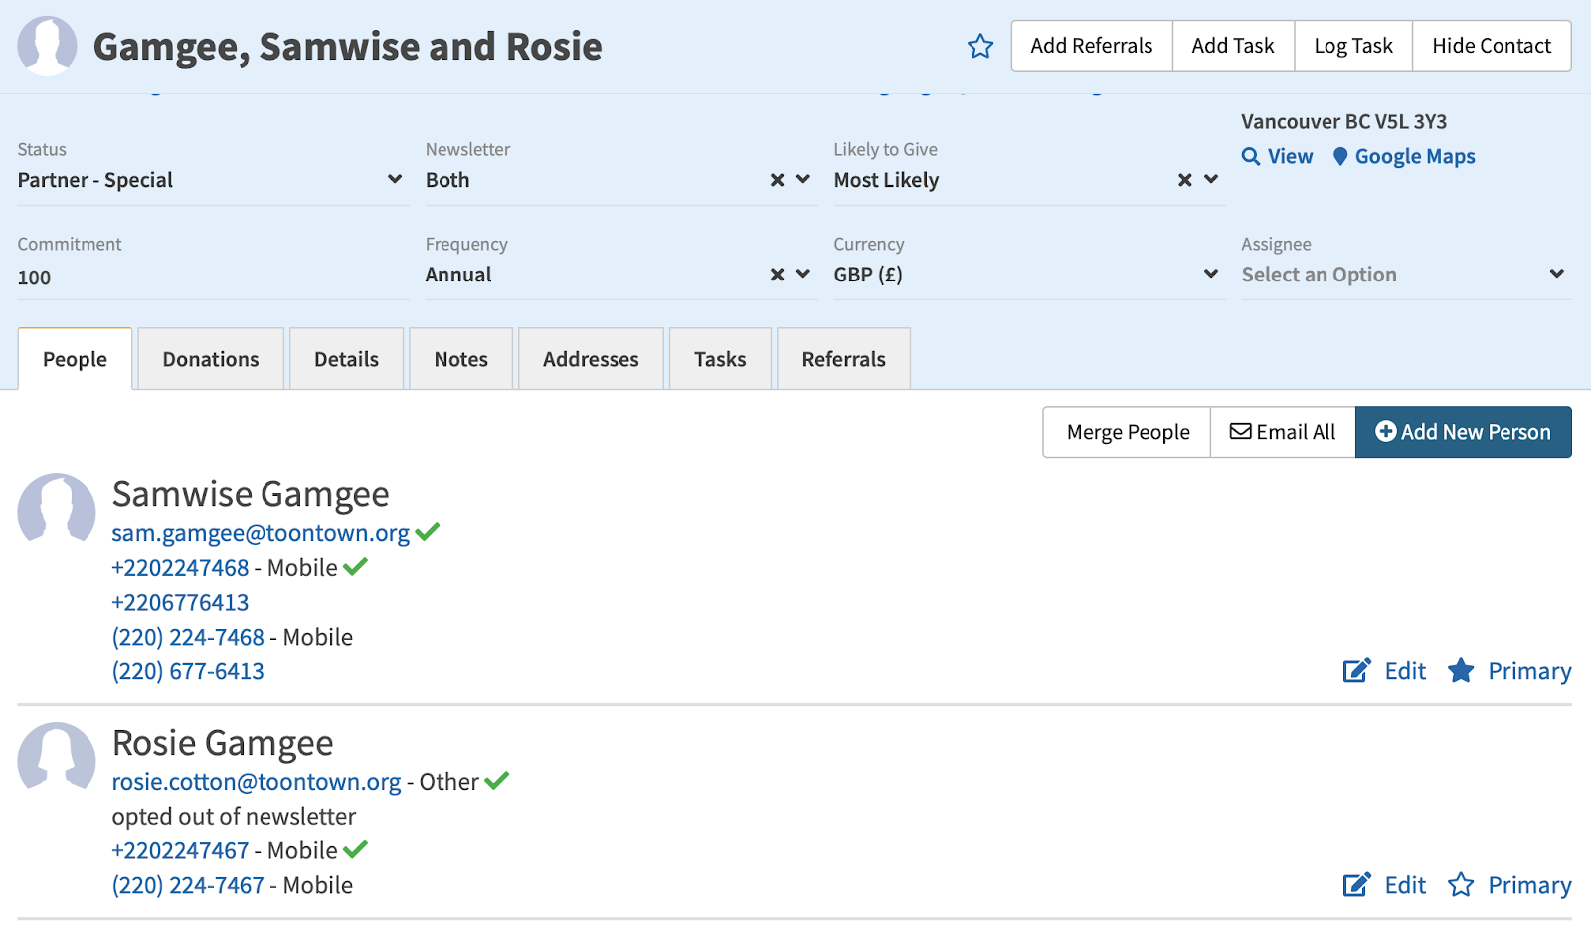Click sam.gamgee@toontown.org email link
Screen dimensions: 1591x933
point(261,533)
